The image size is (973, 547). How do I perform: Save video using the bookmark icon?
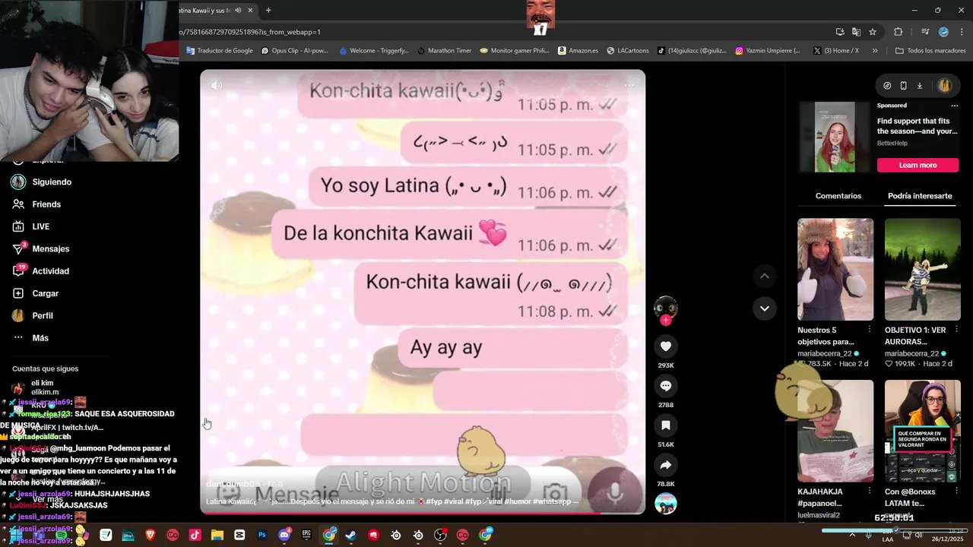(665, 425)
